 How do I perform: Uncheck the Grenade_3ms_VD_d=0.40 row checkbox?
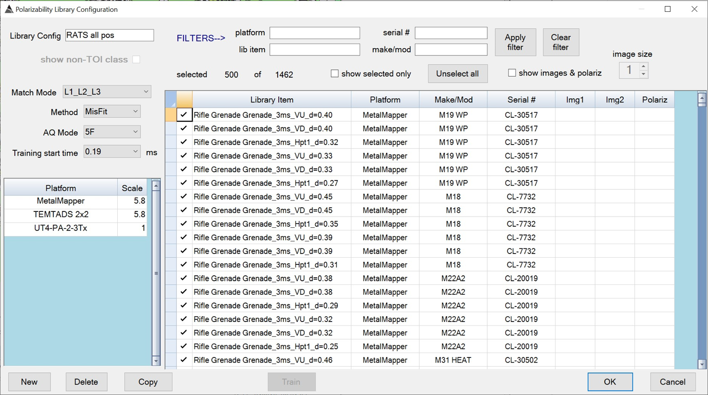pos(184,129)
